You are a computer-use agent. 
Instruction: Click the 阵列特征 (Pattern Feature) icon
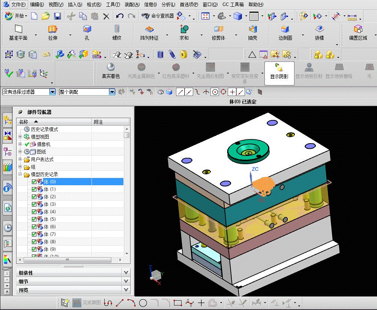(x=149, y=29)
